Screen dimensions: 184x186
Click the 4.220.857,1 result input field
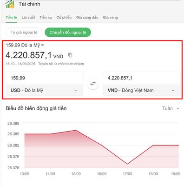141,78
